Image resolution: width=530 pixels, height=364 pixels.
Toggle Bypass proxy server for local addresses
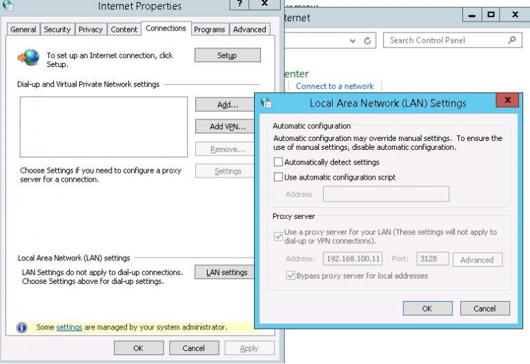point(291,276)
